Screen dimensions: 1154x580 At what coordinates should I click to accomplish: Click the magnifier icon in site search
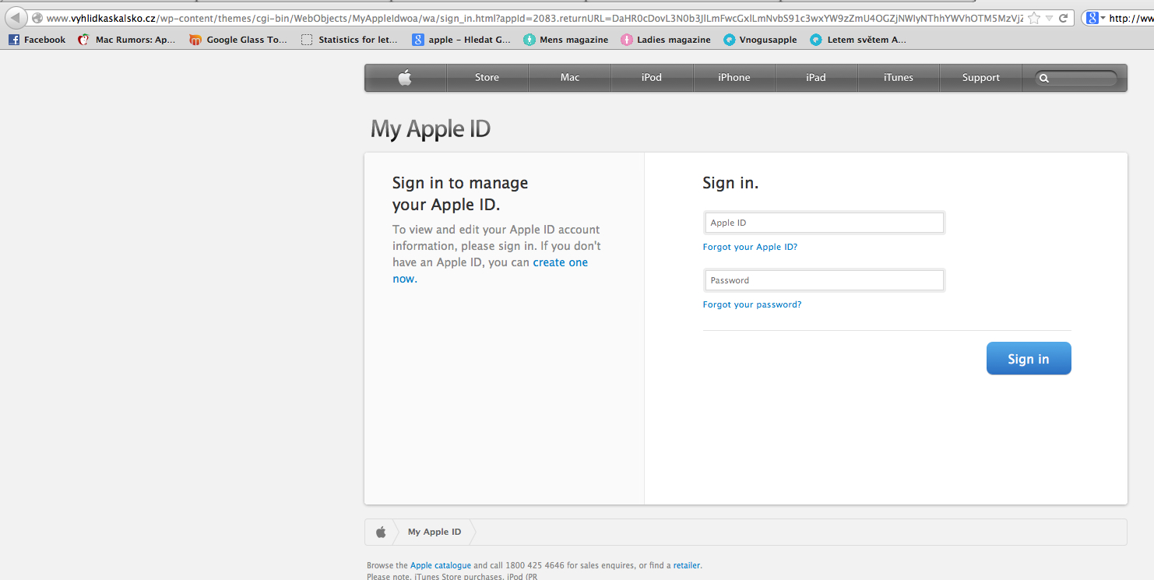[x=1044, y=78]
